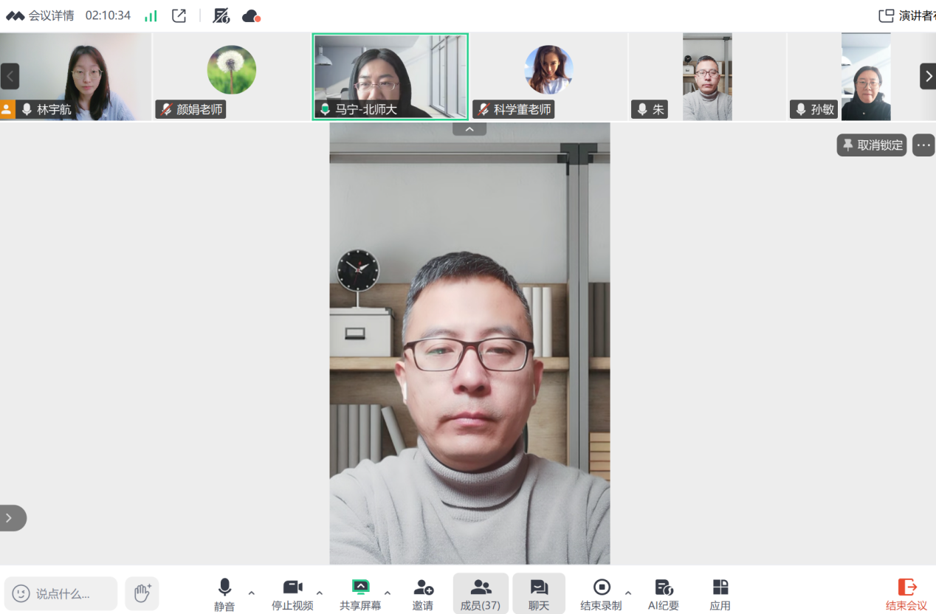This screenshot has height=614, width=936.
Task: Open the AI纪要 meeting notes icon
Action: (x=663, y=595)
